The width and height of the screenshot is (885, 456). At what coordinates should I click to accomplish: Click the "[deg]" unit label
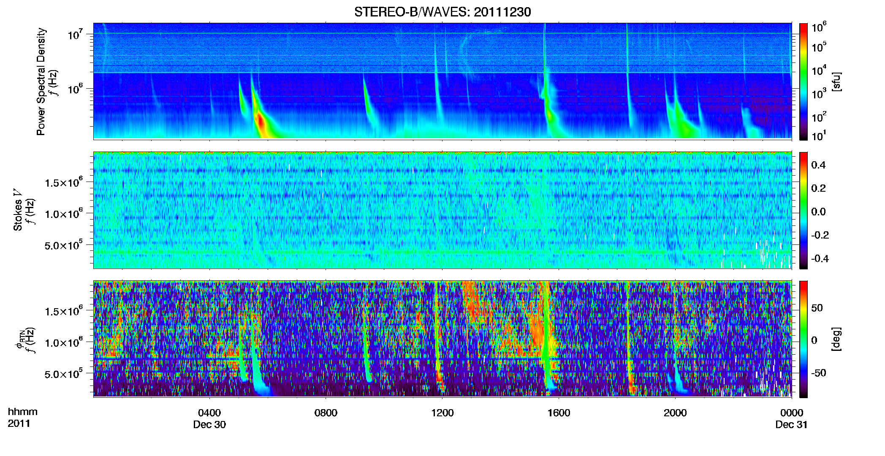pyautogui.click(x=836, y=339)
